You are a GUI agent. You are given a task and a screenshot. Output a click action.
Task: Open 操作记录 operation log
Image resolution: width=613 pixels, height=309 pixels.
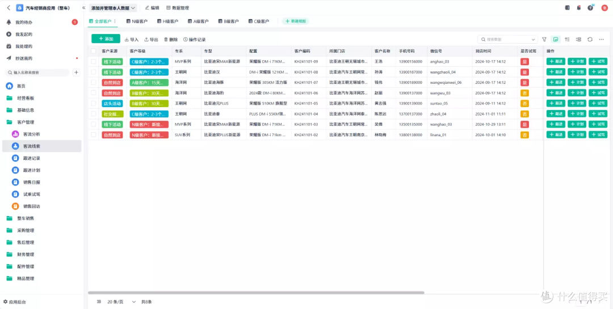coord(194,40)
